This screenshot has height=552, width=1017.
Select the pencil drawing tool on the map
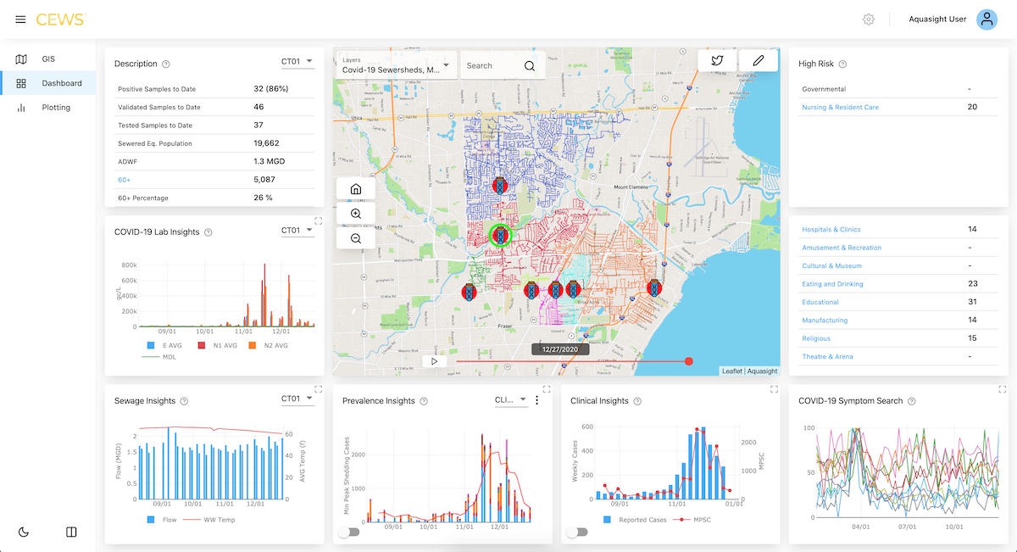point(758,60)
